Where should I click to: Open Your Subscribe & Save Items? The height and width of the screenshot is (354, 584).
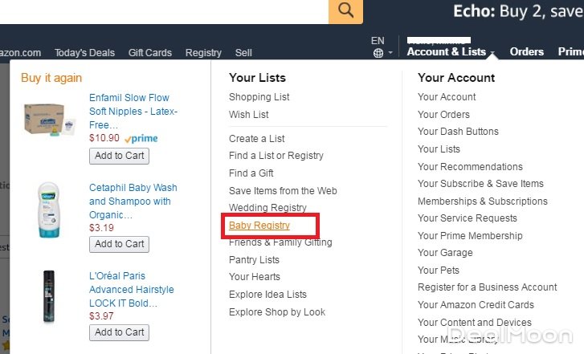coord(480,184)
